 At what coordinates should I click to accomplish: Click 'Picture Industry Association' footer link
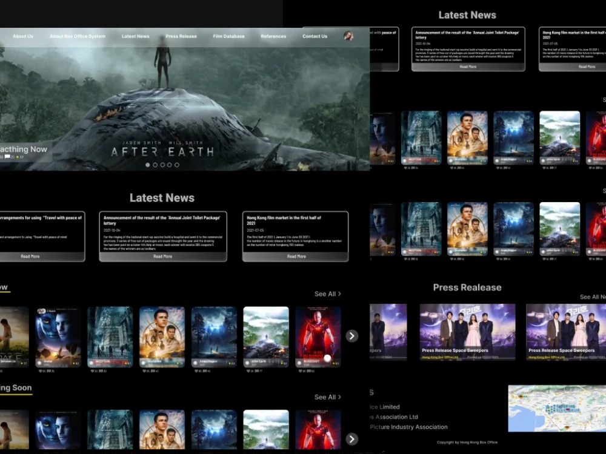point(408,427)
